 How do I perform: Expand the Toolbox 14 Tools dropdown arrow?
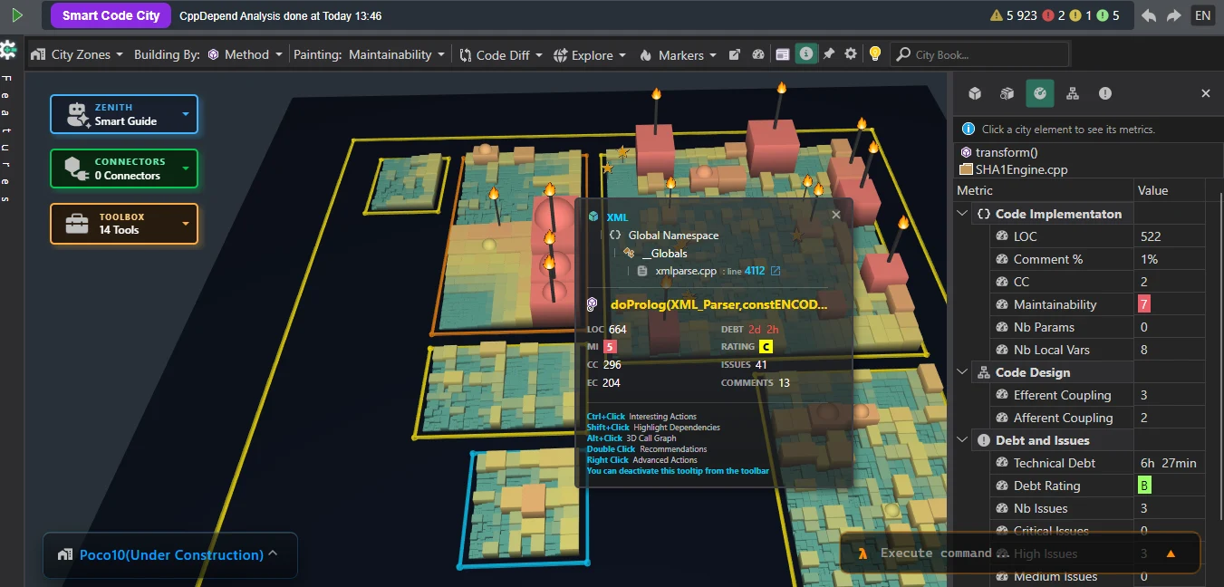point(186,223)
